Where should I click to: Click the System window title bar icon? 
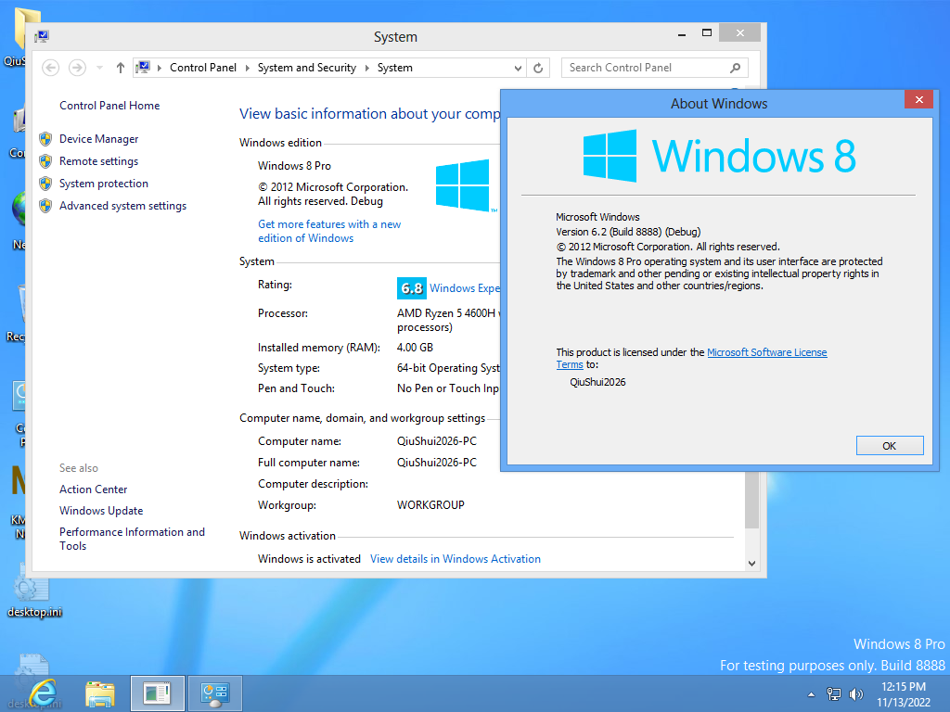pos(42,36)
